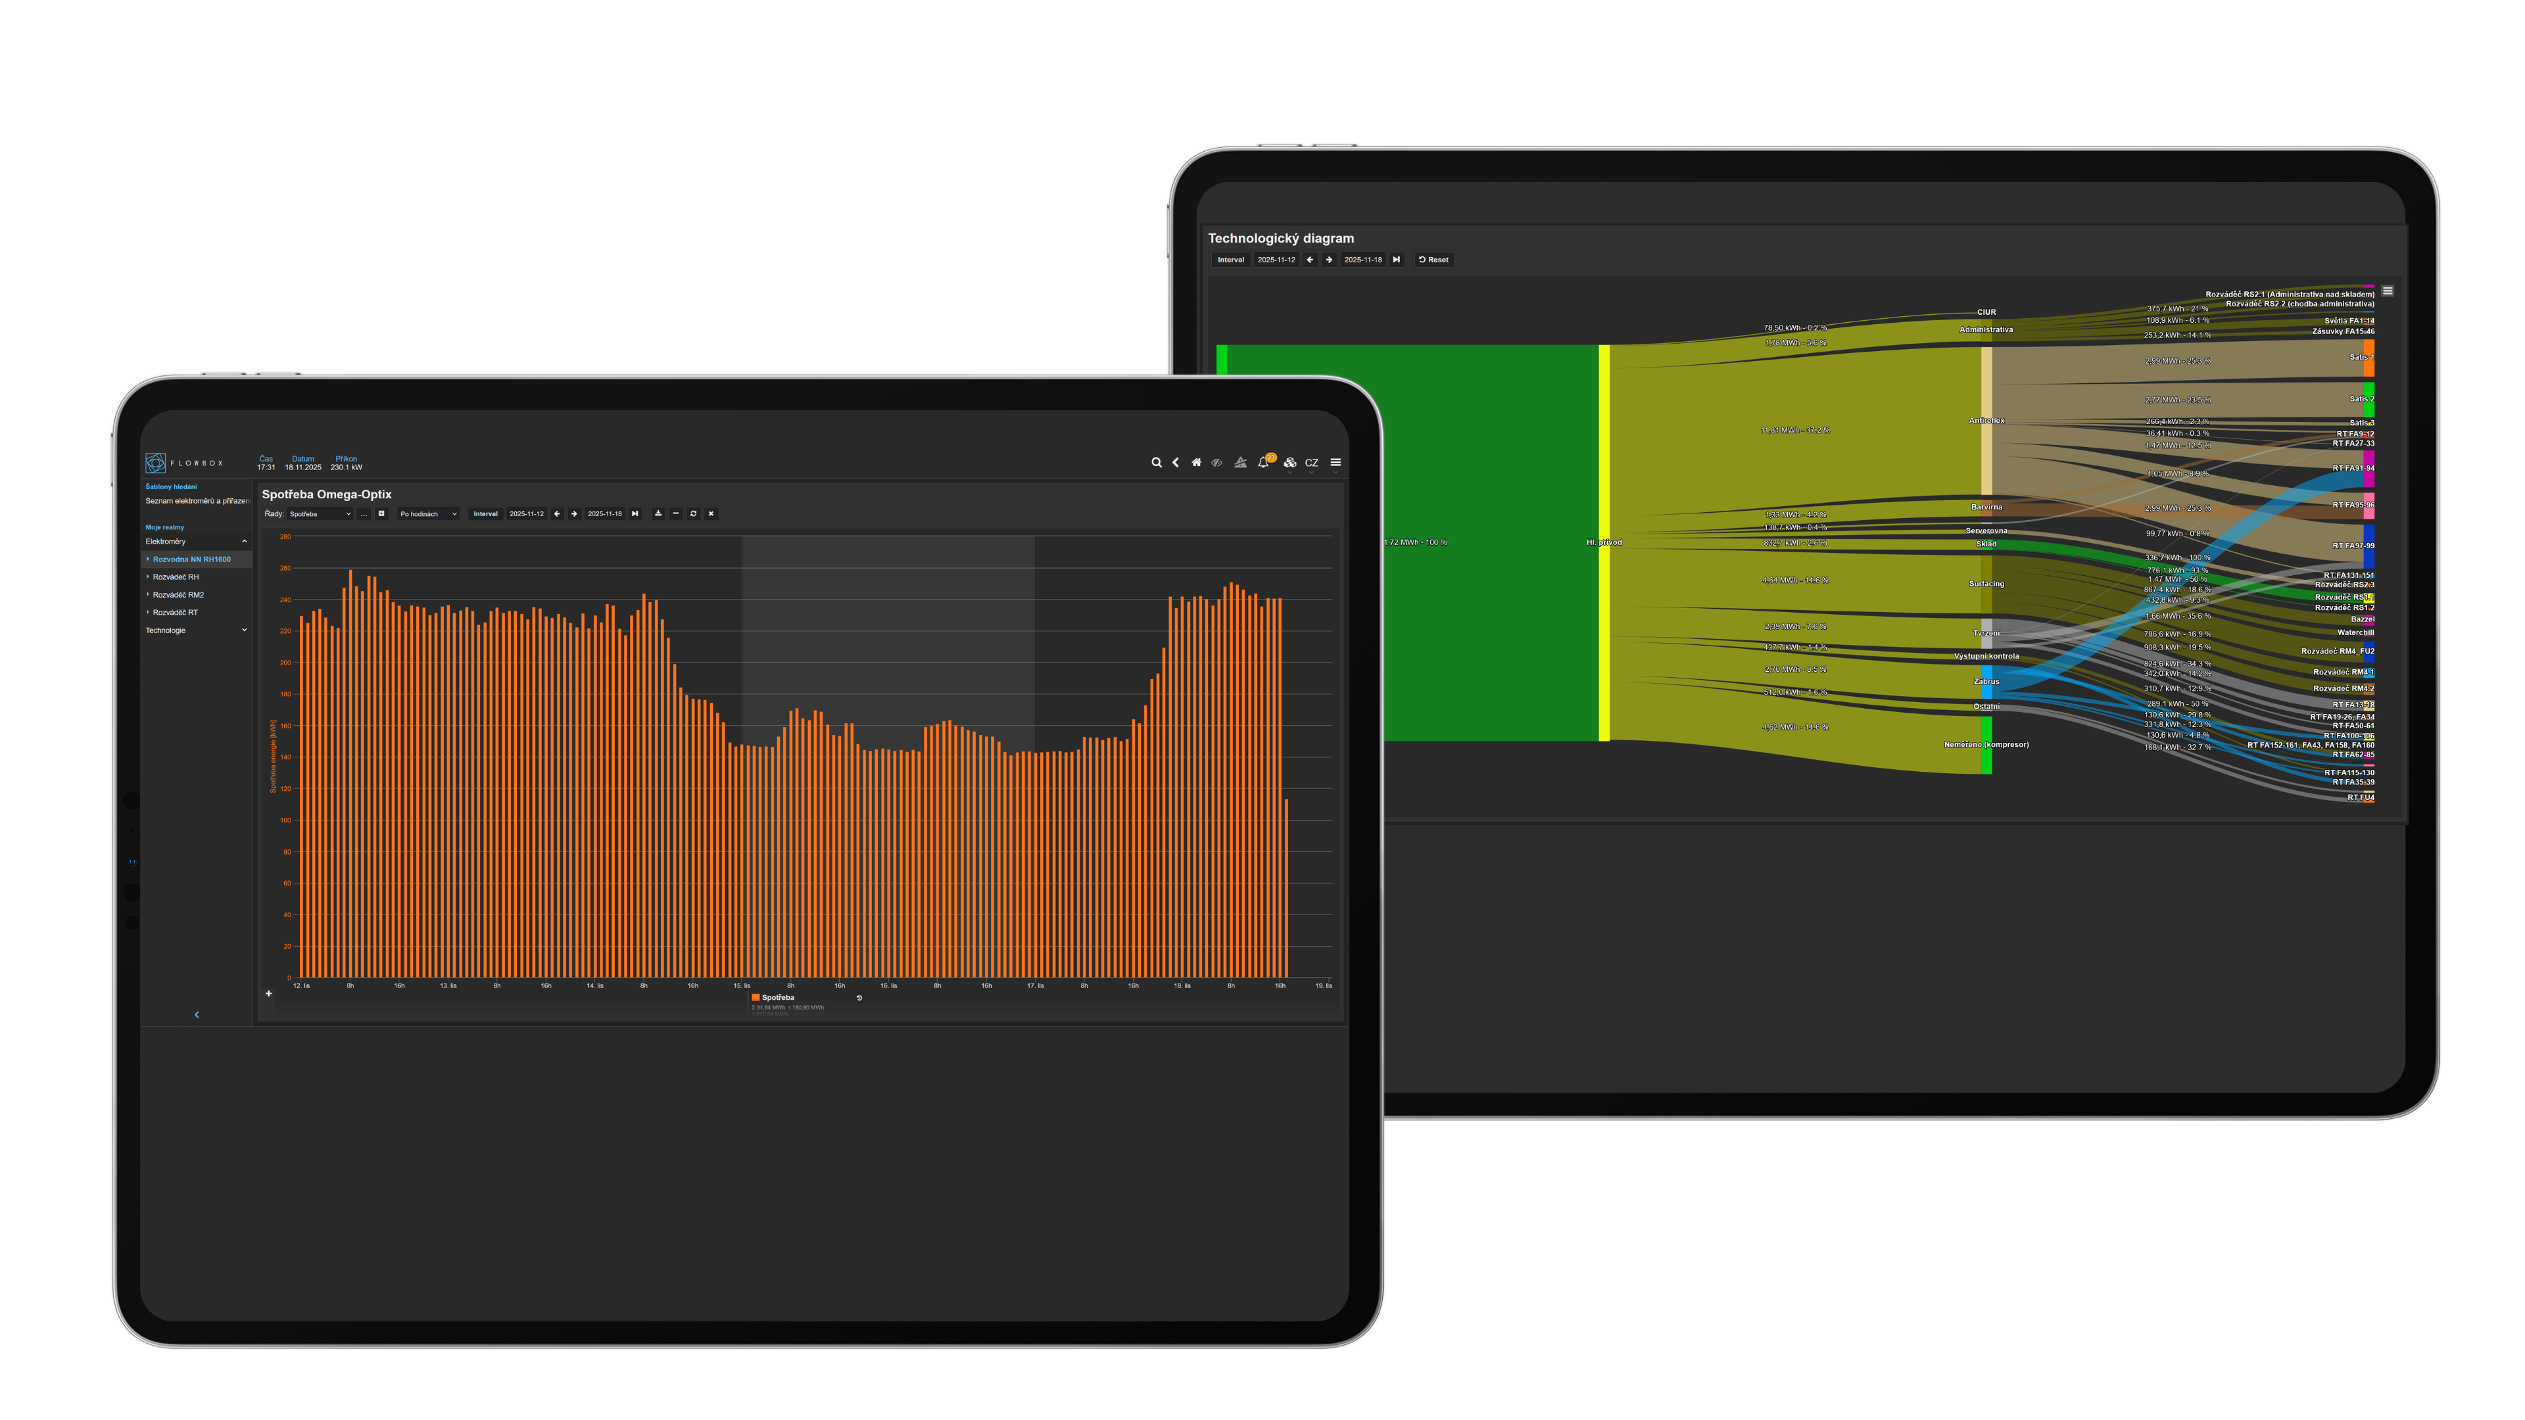This screenshot has height=1420, width=2525.
Task: Click the home icon in header
Action: pyautogui.click(x=1196, y=463)
